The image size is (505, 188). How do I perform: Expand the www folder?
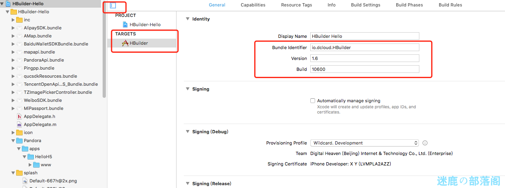(30, 165)
